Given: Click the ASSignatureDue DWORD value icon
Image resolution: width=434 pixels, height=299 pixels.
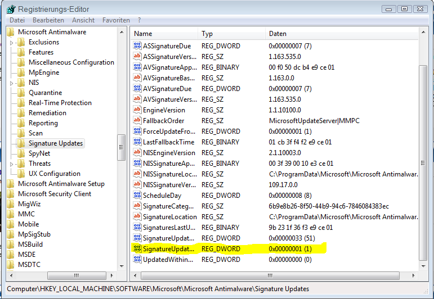Looking at the screenshot, I should click(137, 46).
